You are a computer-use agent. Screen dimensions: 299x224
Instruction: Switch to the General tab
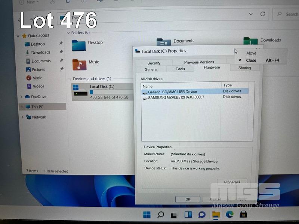click(151, 69)
